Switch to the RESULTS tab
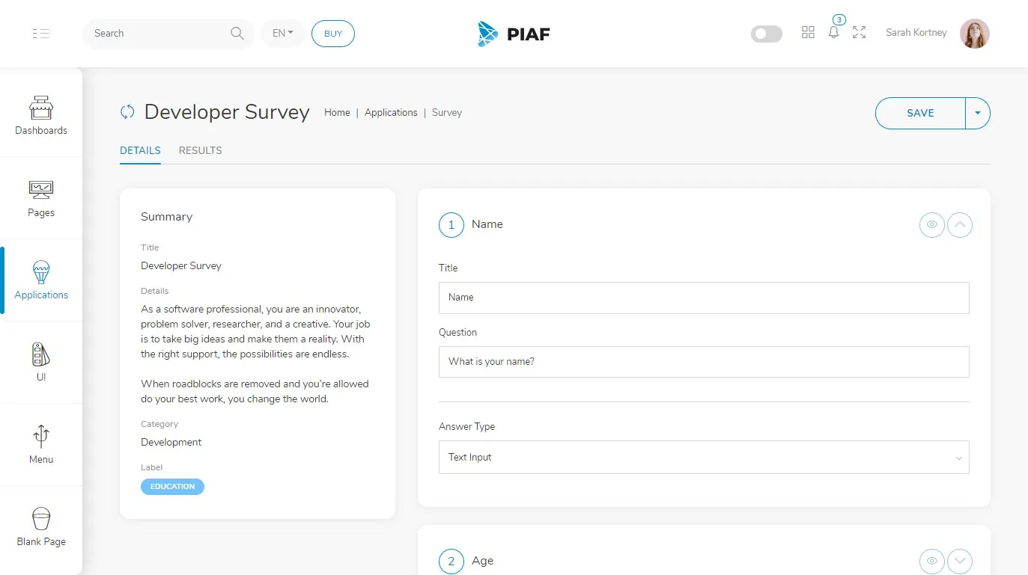The width and height of the screenshot is (1028, 575). pos(200,150)
